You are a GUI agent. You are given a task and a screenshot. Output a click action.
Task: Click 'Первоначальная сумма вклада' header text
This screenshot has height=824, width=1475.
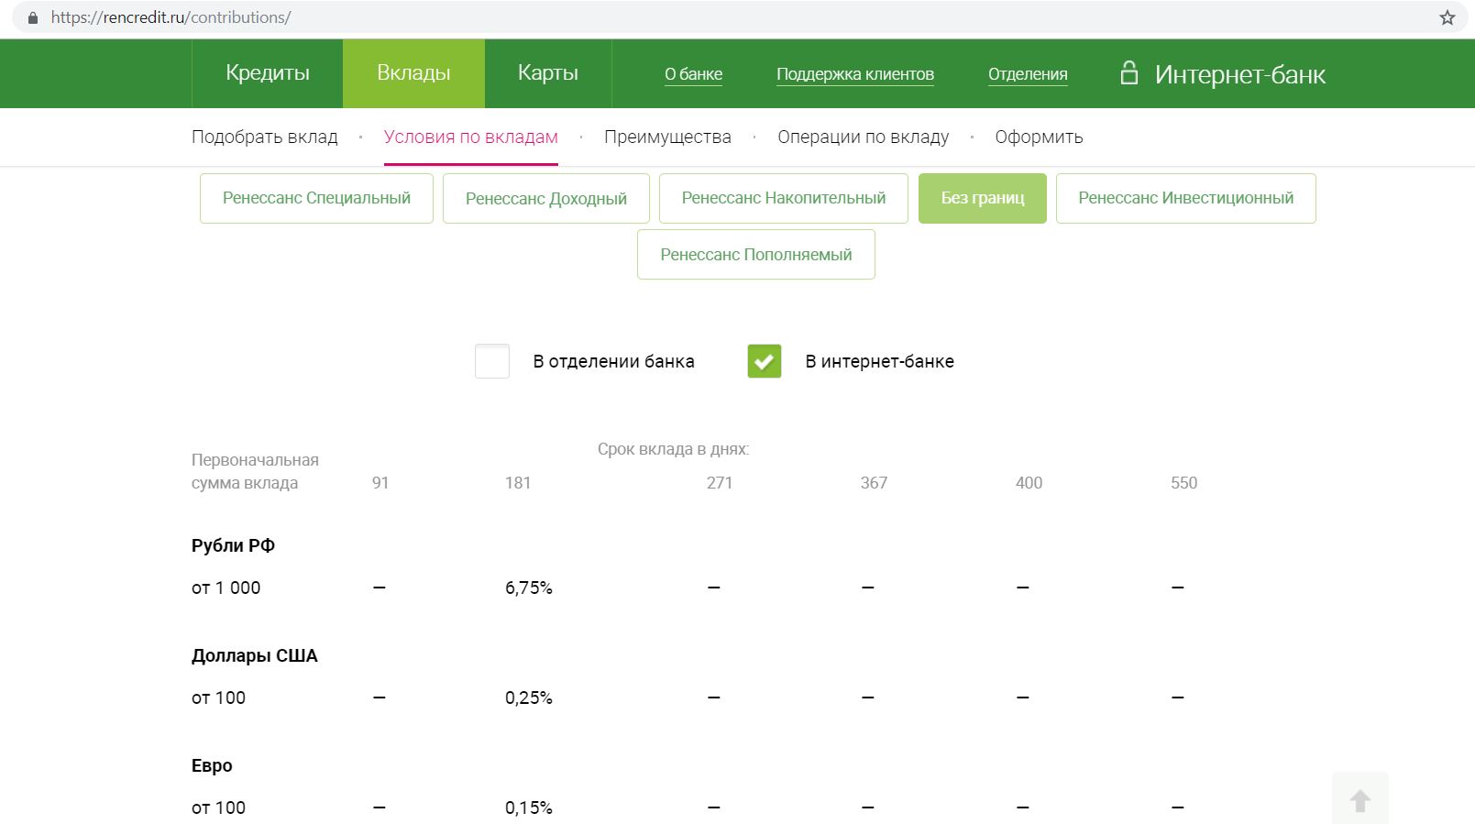coord(255,471)
